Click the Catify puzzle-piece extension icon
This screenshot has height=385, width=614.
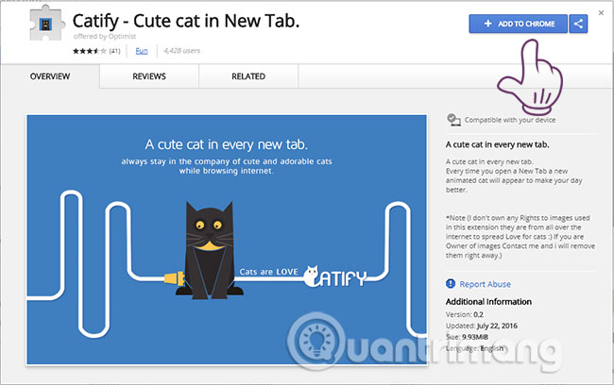(46, 25)
